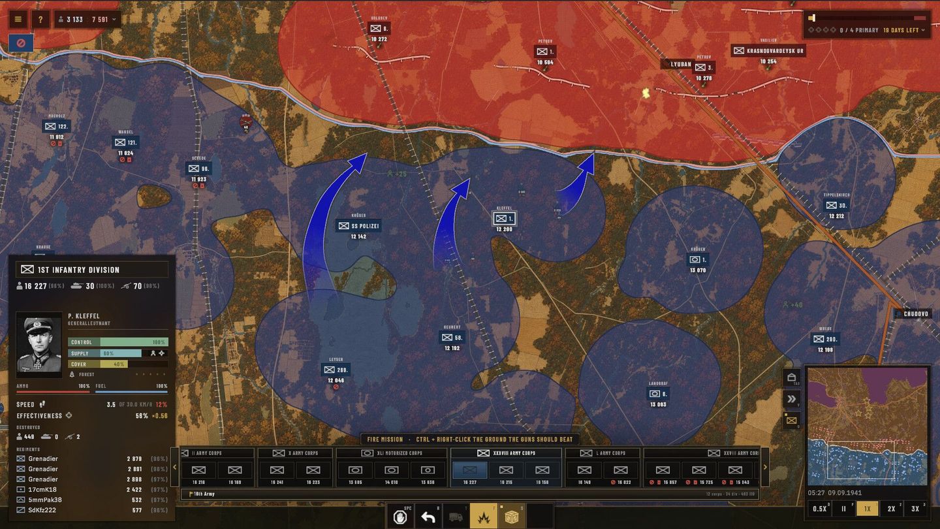Screen dimensions: 940x529
Task: Expand the manpower 3 133 / 7 591 dropdown
Action: click(87, 20)
